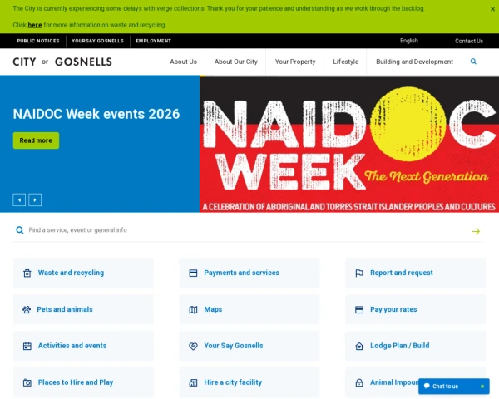Open Report and request tile
This screenshot has height=399, width=499.
pos(416,273)
